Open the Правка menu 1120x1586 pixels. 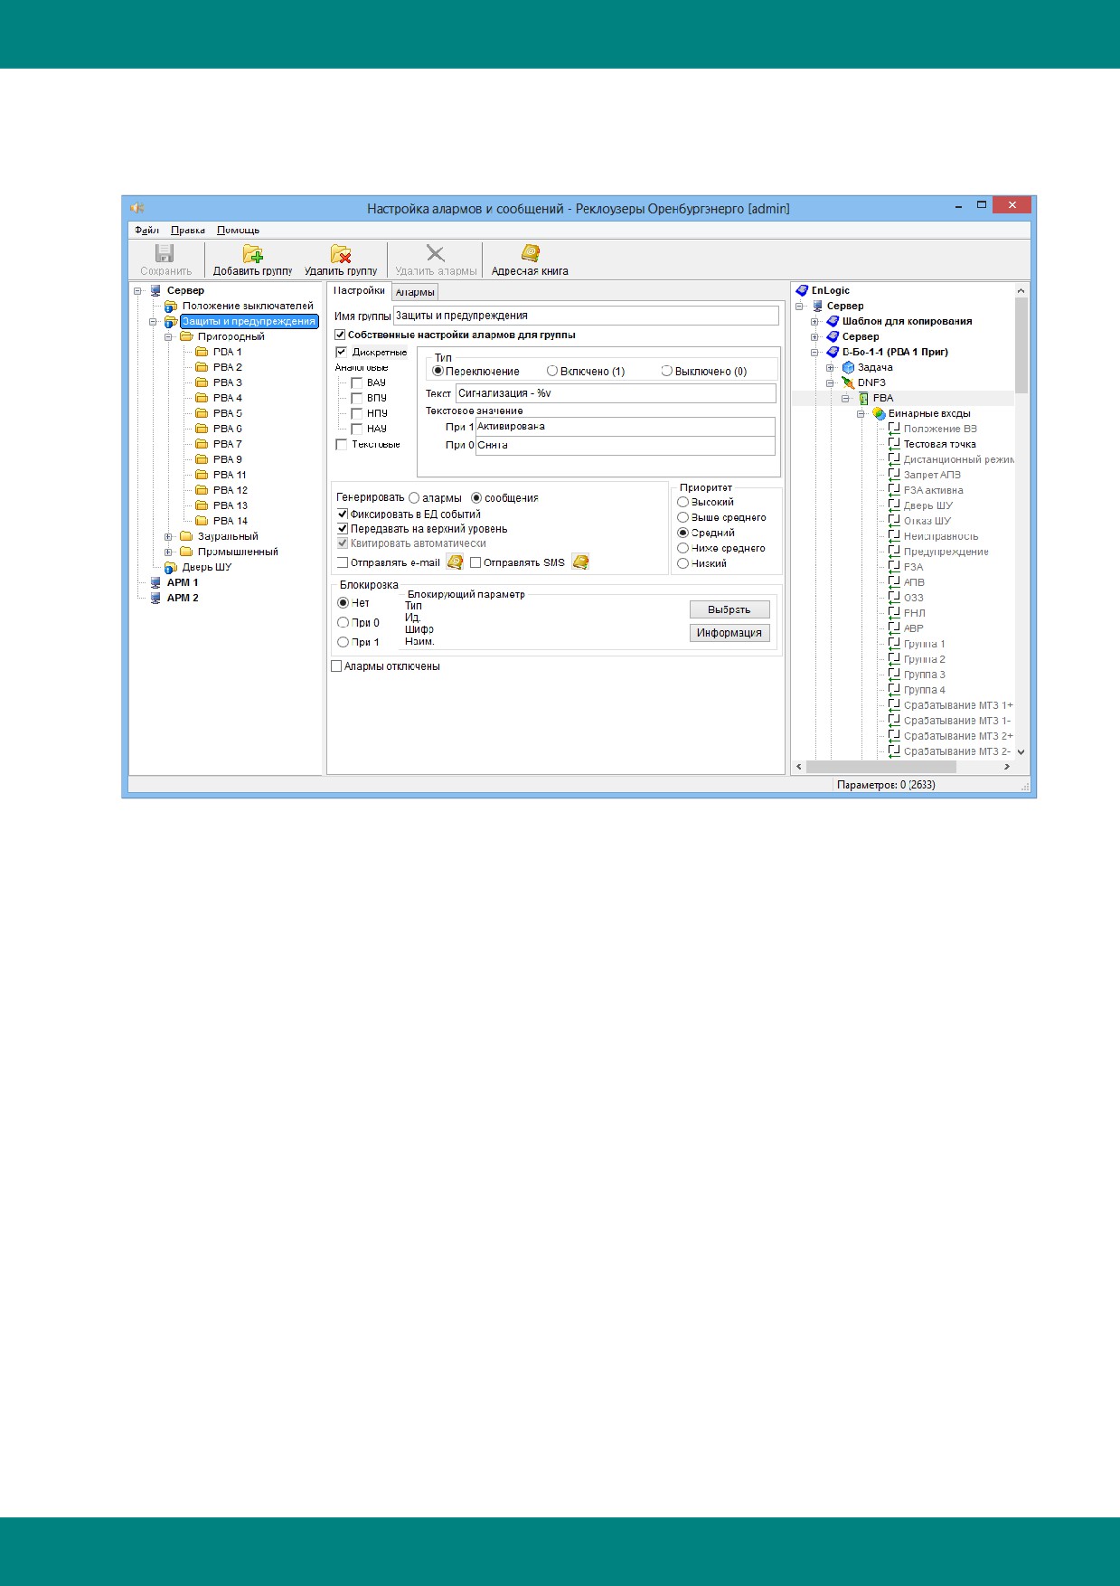(x=188, y=230)
